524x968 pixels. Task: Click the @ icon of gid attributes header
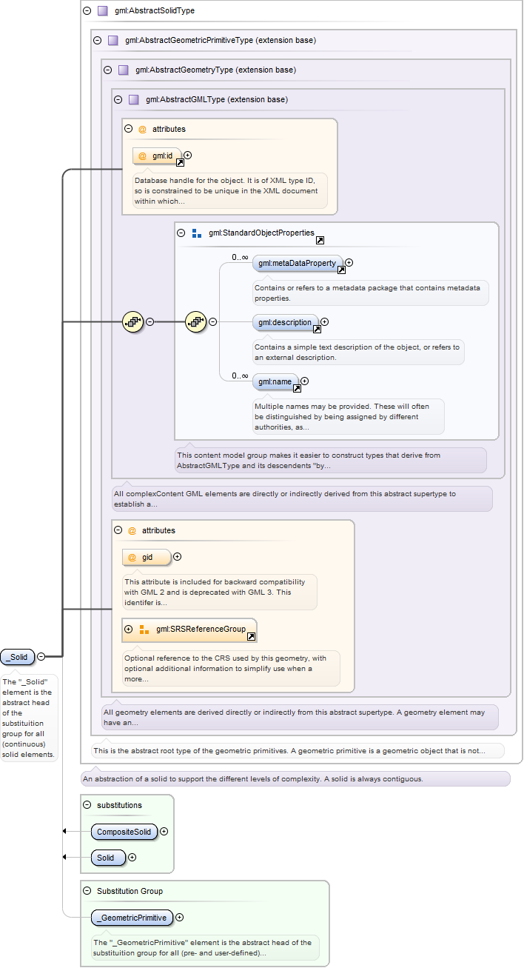[132, 530]
